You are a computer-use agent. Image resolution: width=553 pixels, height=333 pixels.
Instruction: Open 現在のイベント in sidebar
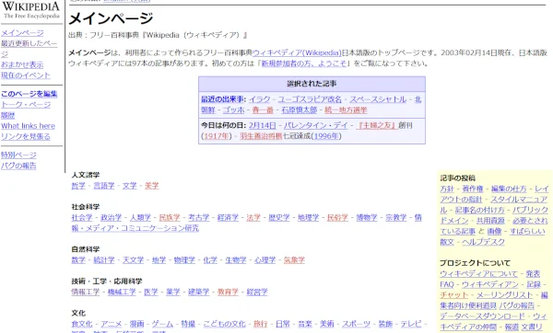[x=26, y=75]
